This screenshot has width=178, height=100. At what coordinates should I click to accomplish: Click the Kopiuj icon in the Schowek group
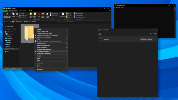(x=13, y=14)
